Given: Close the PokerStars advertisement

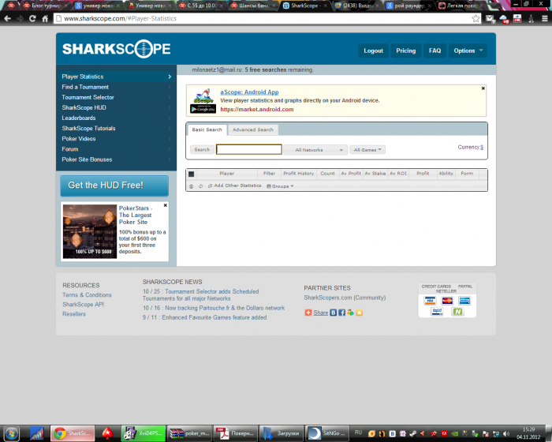Looking at the screenshot, I should tap(165, 205).
